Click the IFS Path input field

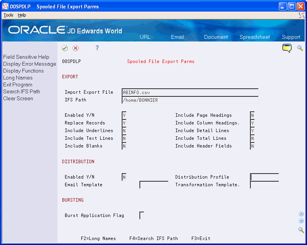pyautogui.click(x=190, y=100)
